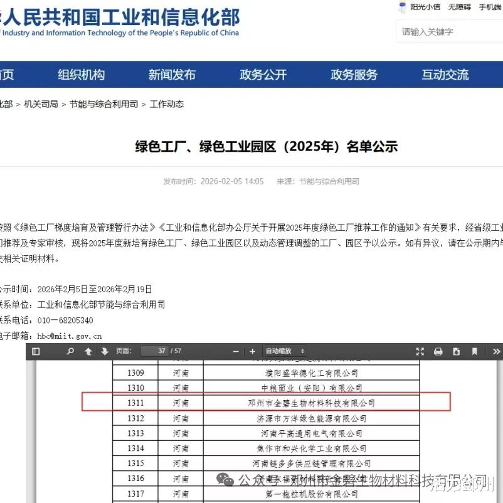Viewport: 503px width, 503px height.
Task: Click the 联系单位 line in the notice
Action: 82,304
